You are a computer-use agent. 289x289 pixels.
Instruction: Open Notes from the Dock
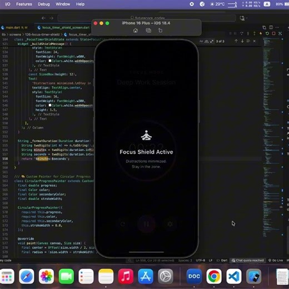point(106,276)
